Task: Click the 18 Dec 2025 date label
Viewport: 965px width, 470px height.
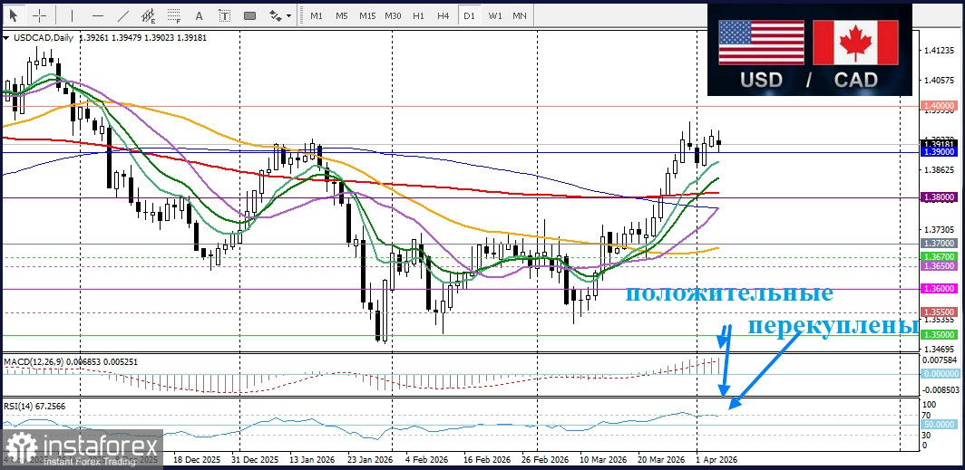Action: pos(197,459)
